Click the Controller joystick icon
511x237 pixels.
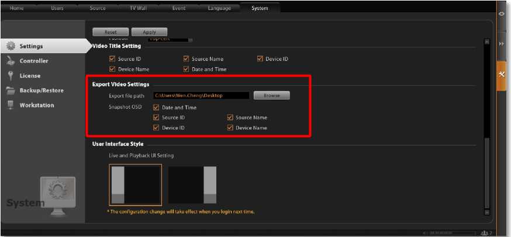[x=11, y=61]
